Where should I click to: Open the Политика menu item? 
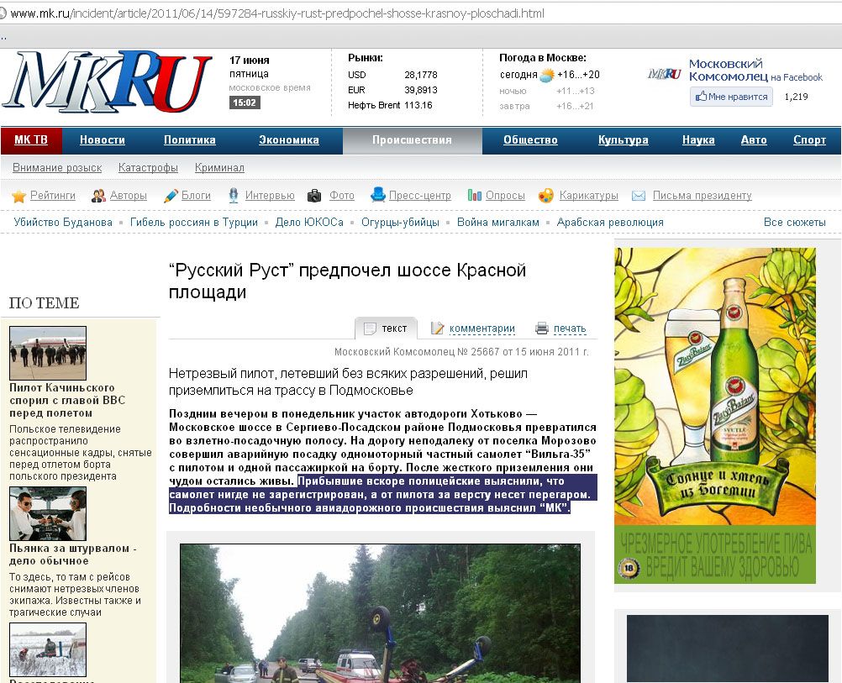pos(189,140)
